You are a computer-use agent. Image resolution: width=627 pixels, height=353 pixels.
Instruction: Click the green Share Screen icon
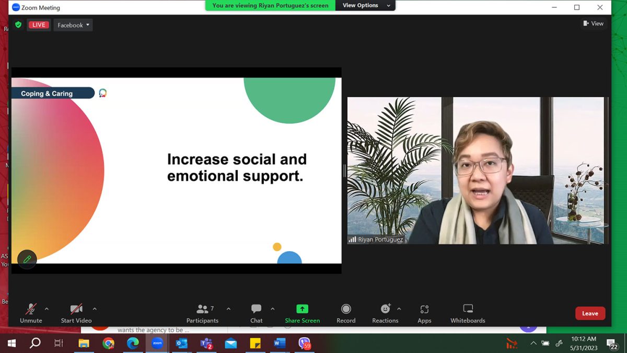tap(302, 309)
